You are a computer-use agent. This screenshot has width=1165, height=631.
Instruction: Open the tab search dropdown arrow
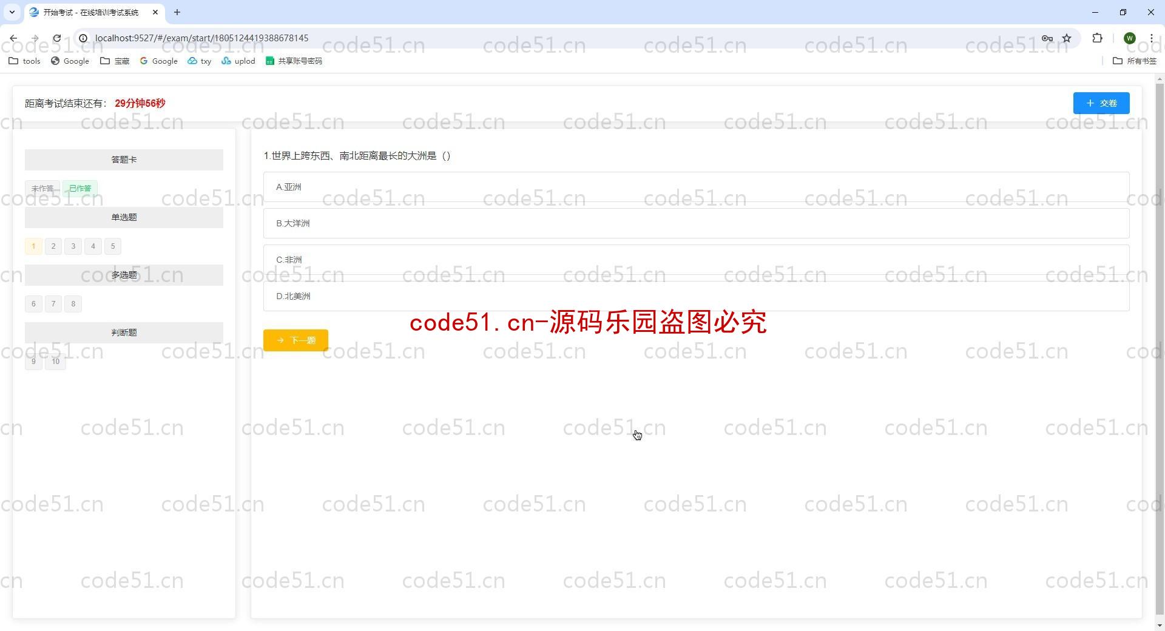point(12,12)
